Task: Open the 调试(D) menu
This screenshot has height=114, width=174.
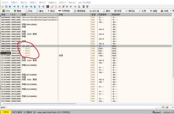Action: (x=24, y=3)
